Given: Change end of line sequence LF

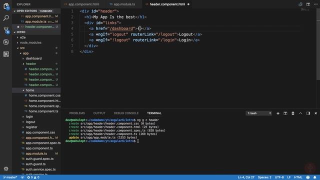Looking at the screenshot, I should (x=289, y=177).
